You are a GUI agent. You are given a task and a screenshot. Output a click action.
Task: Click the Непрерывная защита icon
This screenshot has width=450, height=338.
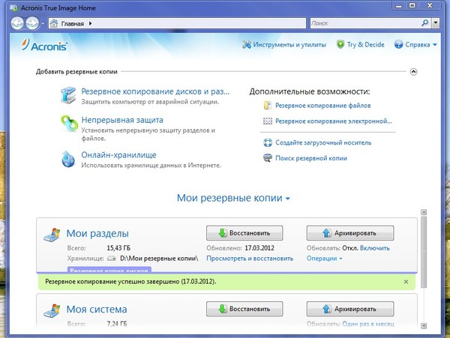point(69,124)
